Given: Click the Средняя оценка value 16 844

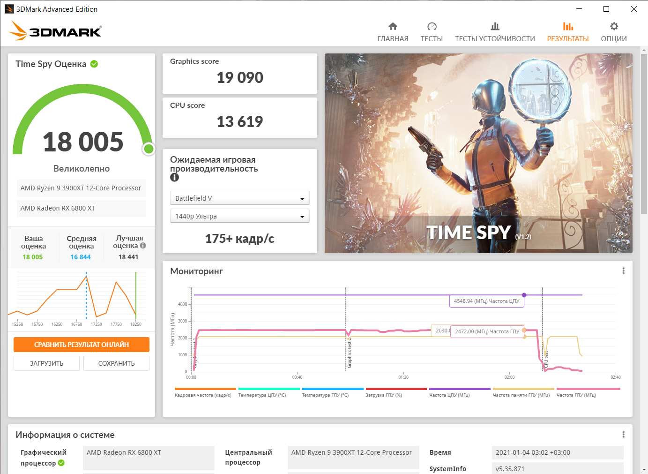Looking at the screenshot, I should click(81, 257).
